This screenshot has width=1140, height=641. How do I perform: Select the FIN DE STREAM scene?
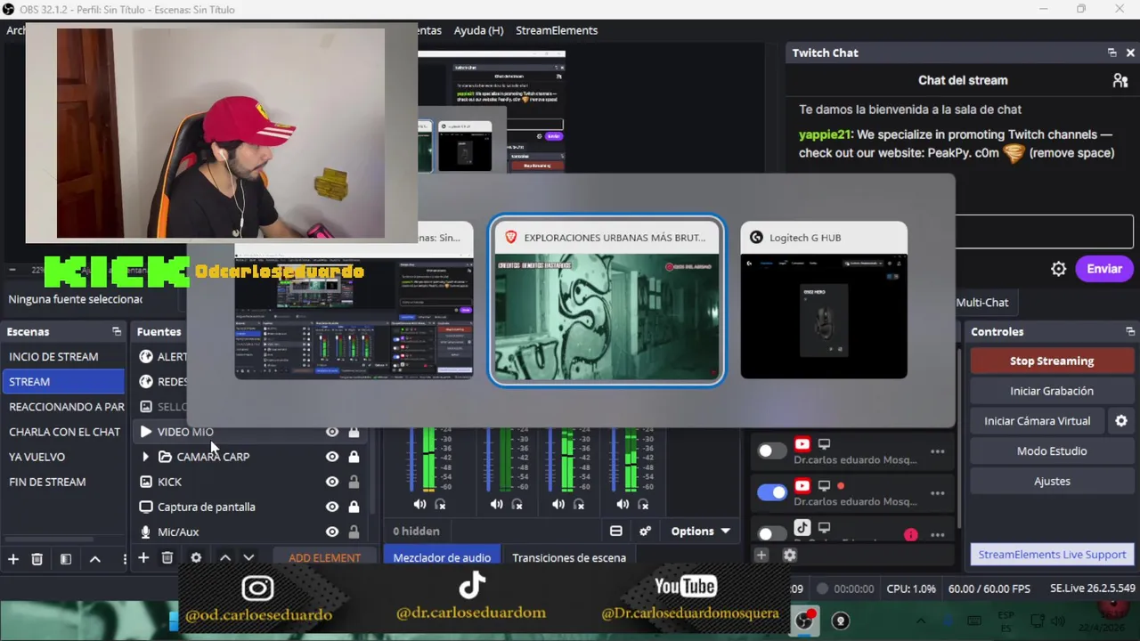[62, 482]
